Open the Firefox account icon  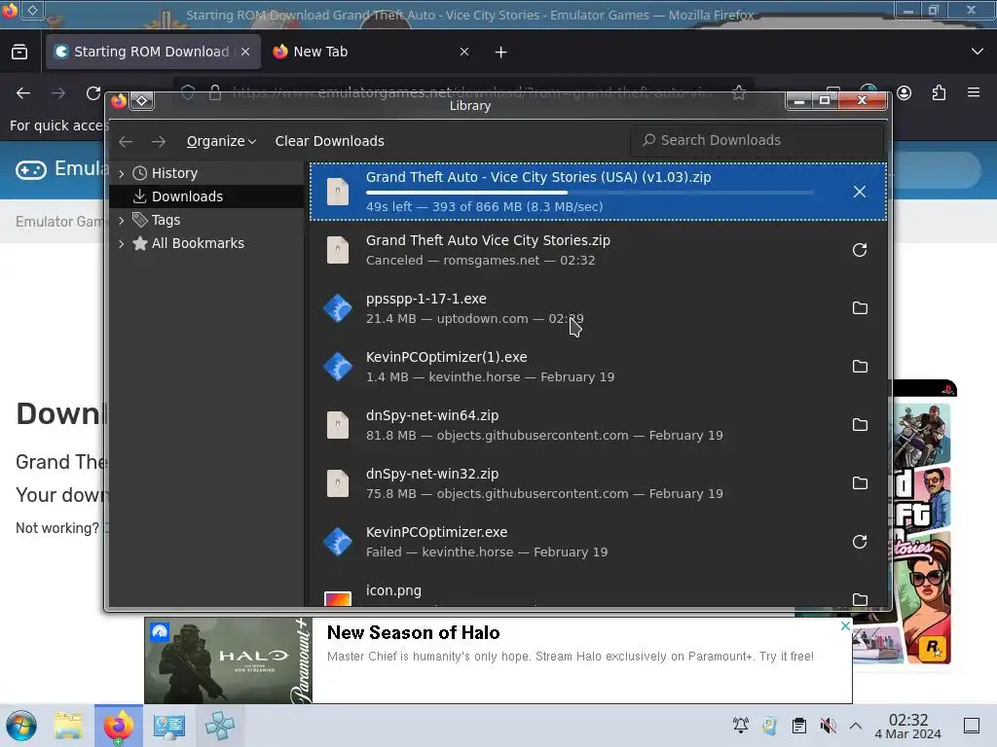(905, 93)
